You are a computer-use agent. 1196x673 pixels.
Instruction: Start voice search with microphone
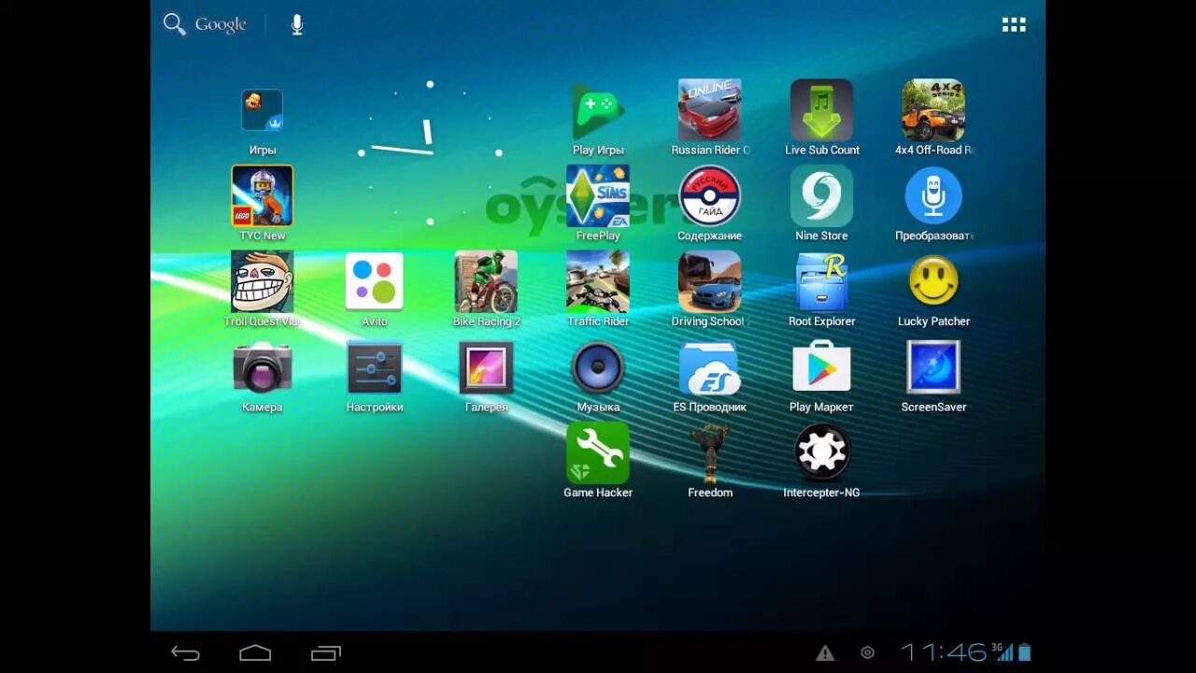[297, 25]
